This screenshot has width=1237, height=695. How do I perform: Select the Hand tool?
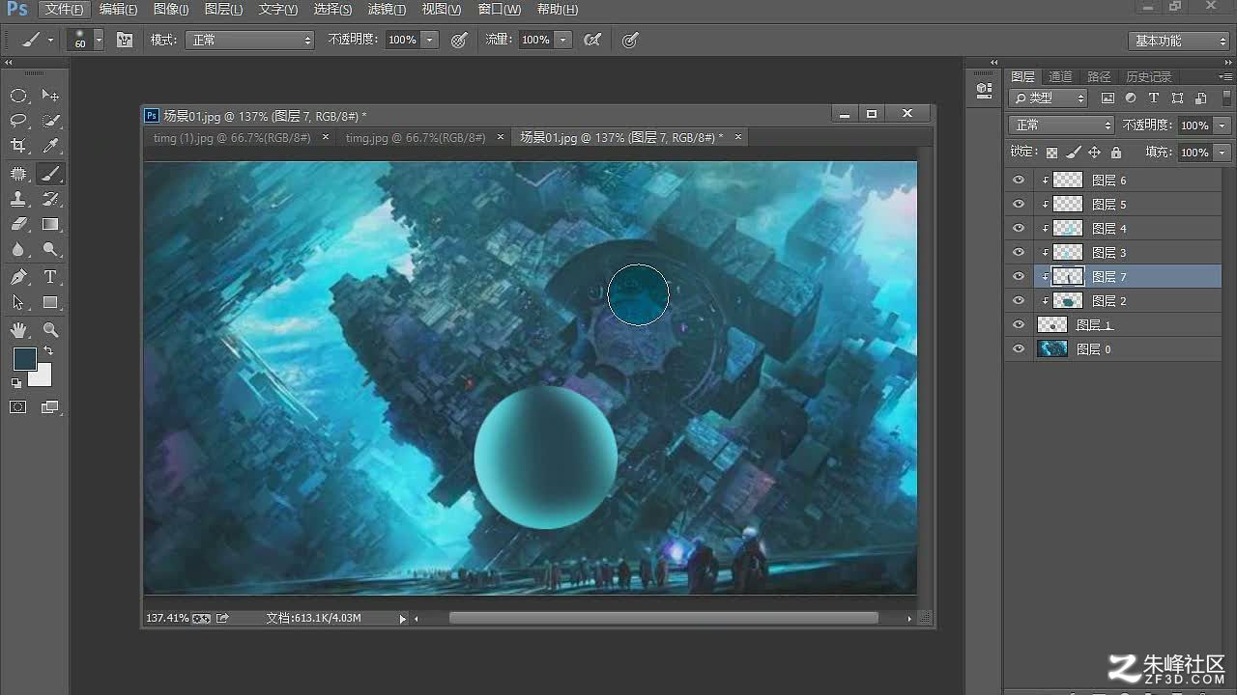coord(18,330)
